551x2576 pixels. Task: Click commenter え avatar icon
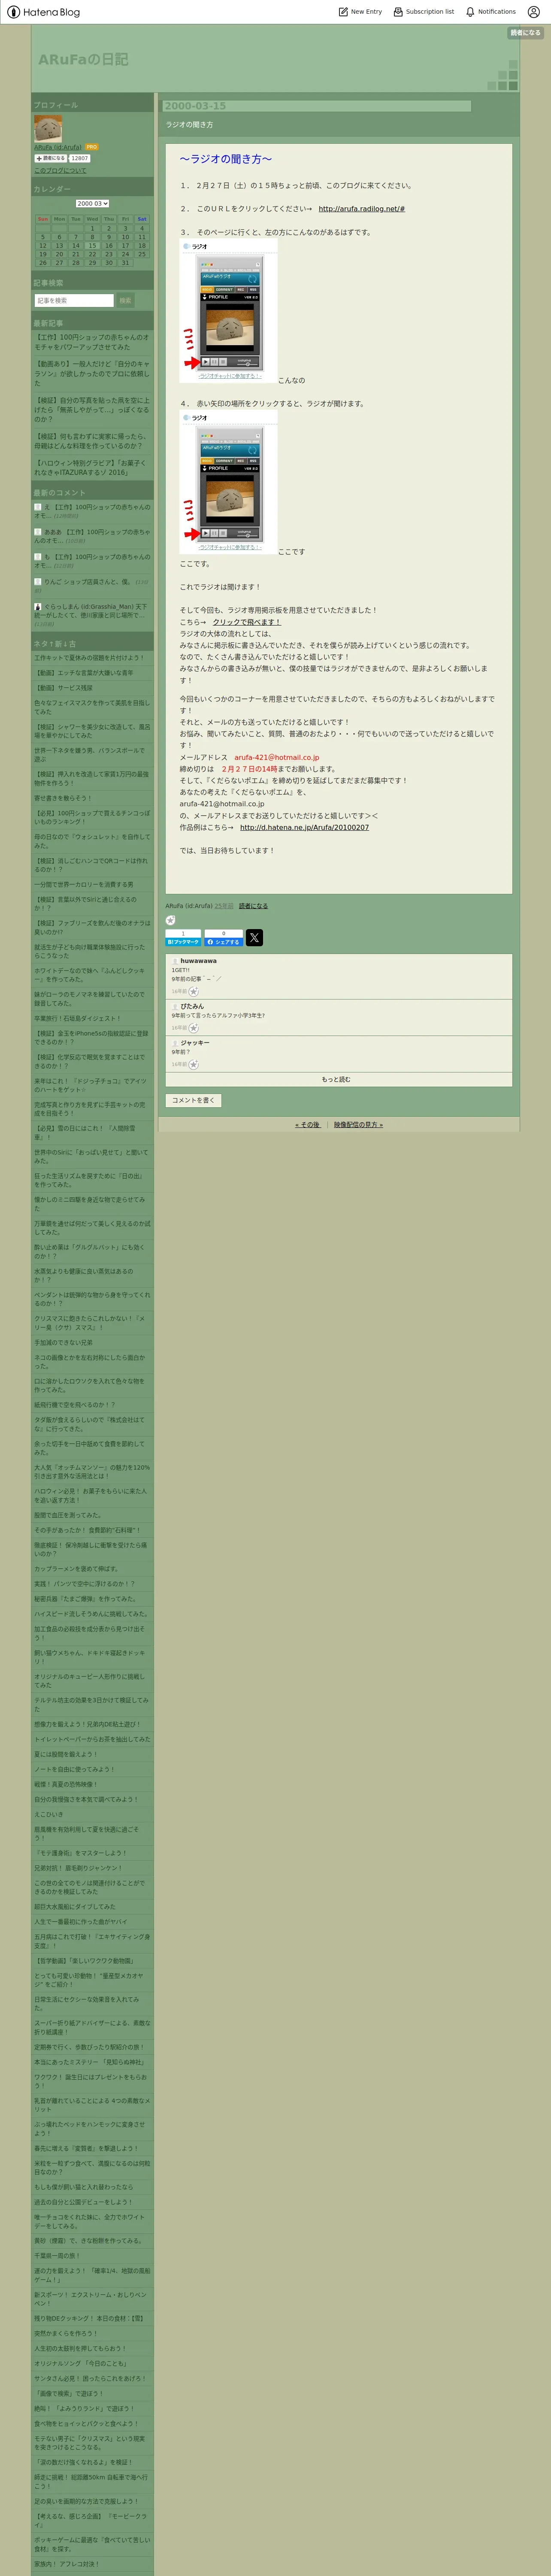38,507
